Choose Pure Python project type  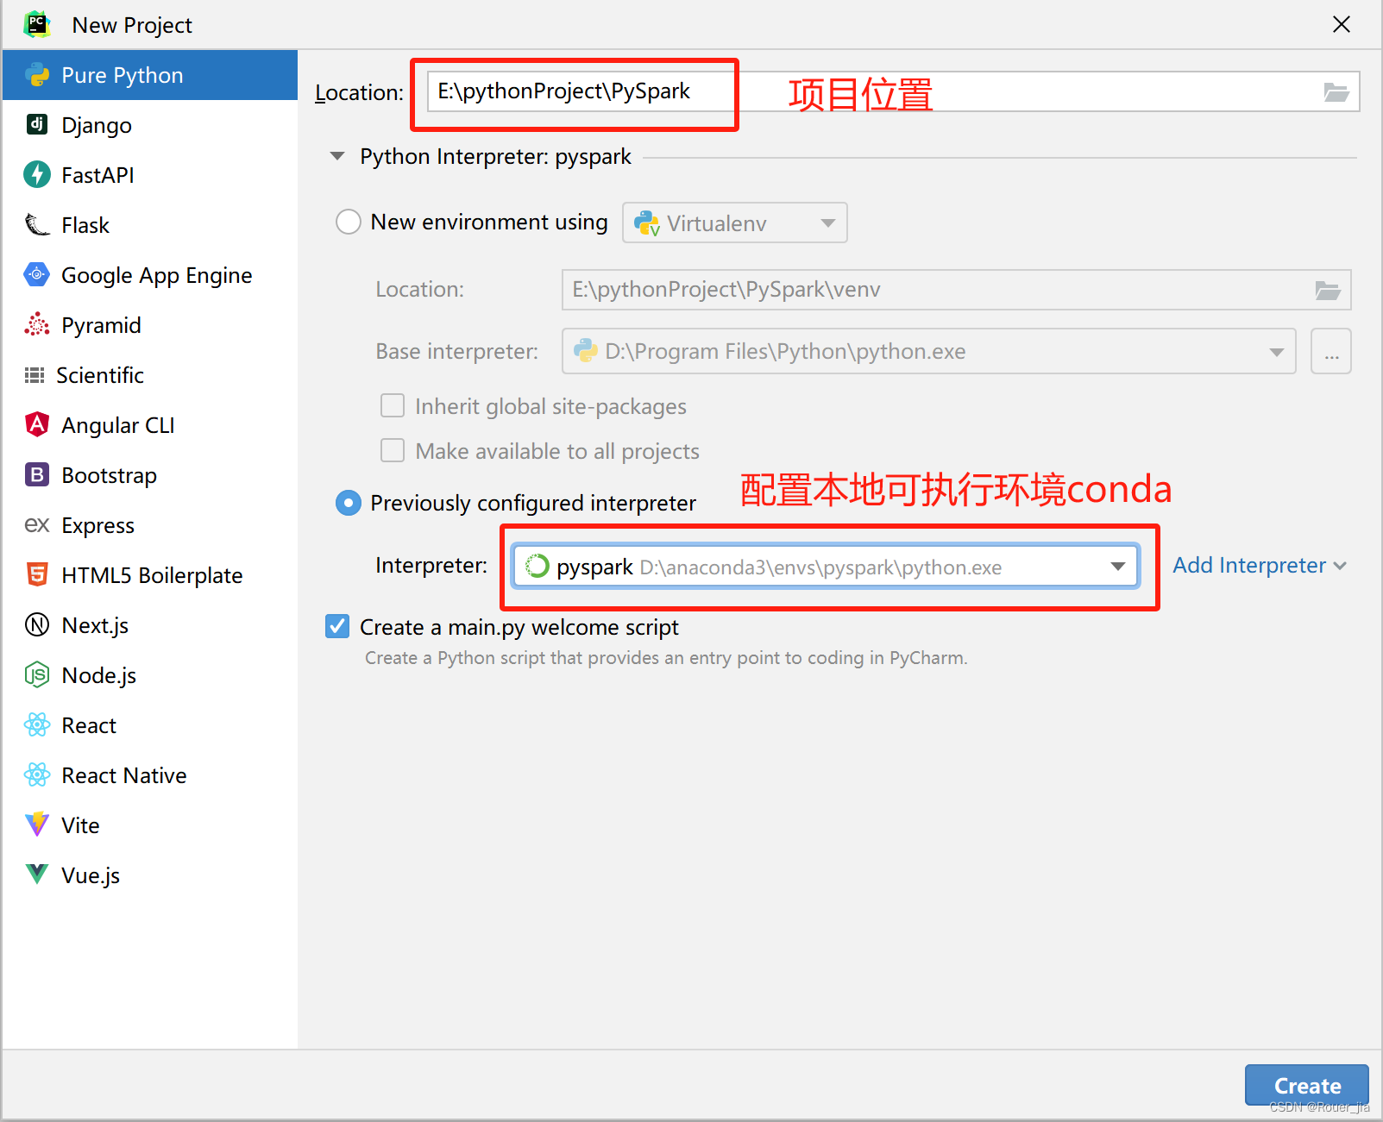150,75
